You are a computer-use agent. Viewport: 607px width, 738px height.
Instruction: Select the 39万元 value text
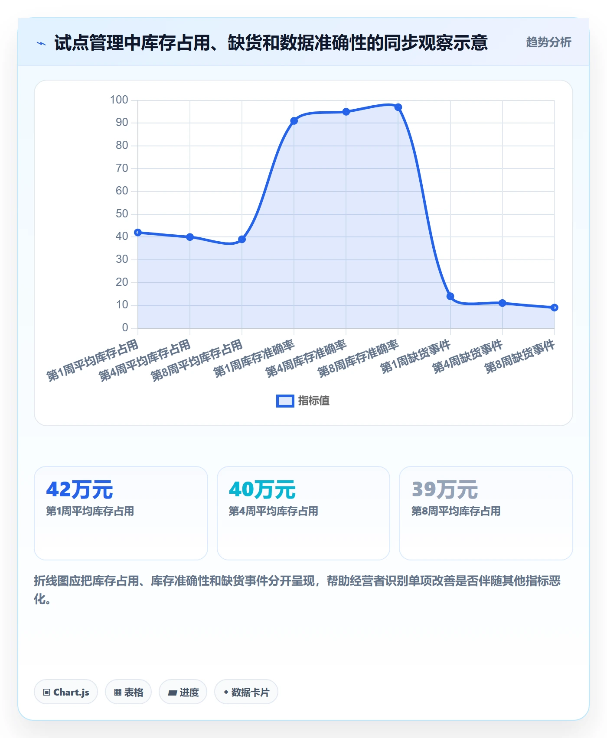pyautogui.click(x=444, y=489)
